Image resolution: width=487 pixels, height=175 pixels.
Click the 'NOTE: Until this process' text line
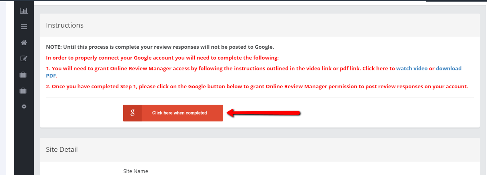160,47
